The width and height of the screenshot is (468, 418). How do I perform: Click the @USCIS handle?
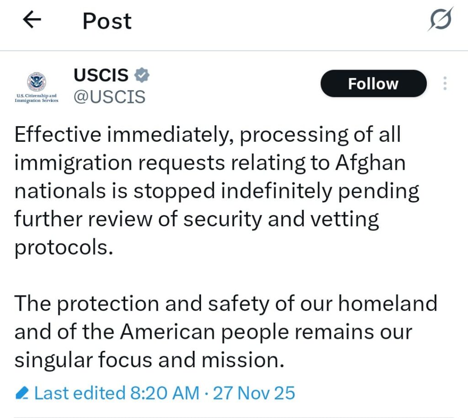(x=110, y=96)
